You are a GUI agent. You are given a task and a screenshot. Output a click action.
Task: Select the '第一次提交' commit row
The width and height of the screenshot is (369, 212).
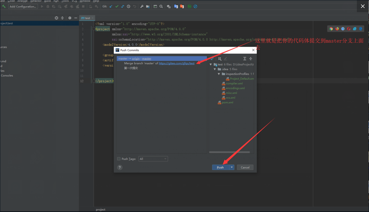coord(131,68)
